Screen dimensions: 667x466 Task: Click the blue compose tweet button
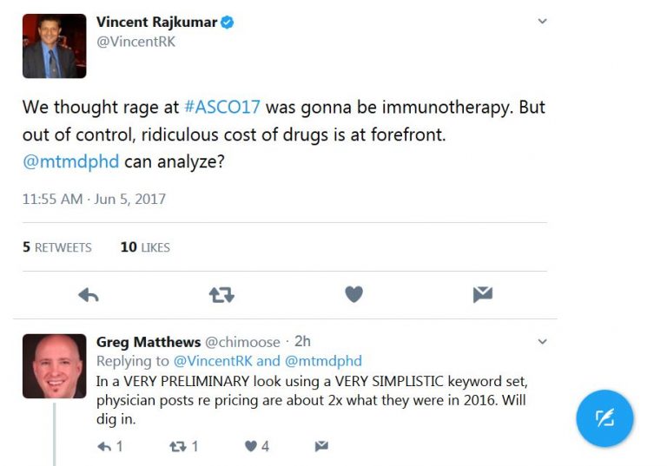[x=604, y=418]
